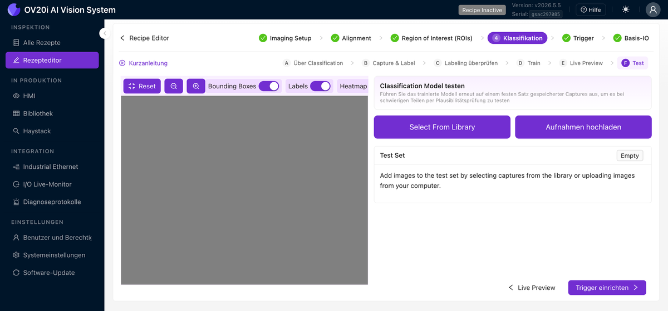
Task: Click Select From Library button
Action: pyautogui.click(x=442, y=127)
